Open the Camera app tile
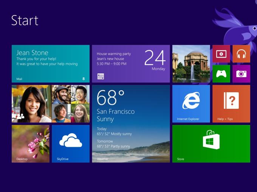The width and height of the screenshot is (257, 192). tap(241, 74)
